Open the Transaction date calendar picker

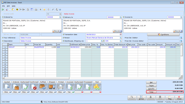pos(121,35)
